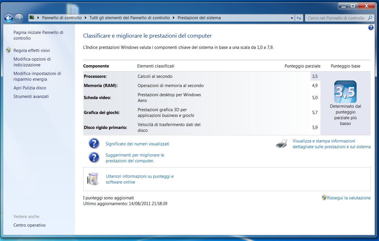Expand the arrow before Prestazioni del sistema
The height and width of the screenshot is (241, 379).
(174, 18)
